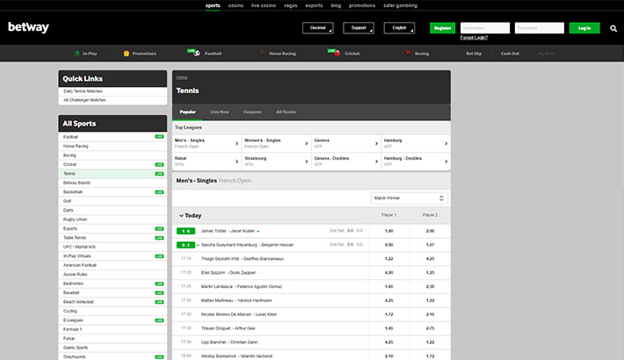
Task: Select Formula 1 in All Sports list
Action: tap(112, 329)
